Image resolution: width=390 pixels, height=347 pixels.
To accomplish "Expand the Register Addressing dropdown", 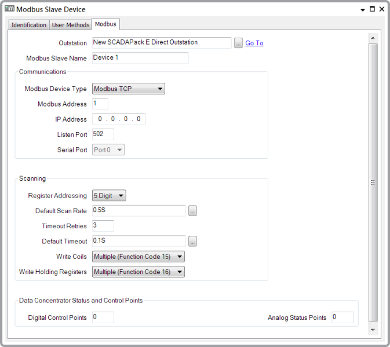I will point(109,196).
